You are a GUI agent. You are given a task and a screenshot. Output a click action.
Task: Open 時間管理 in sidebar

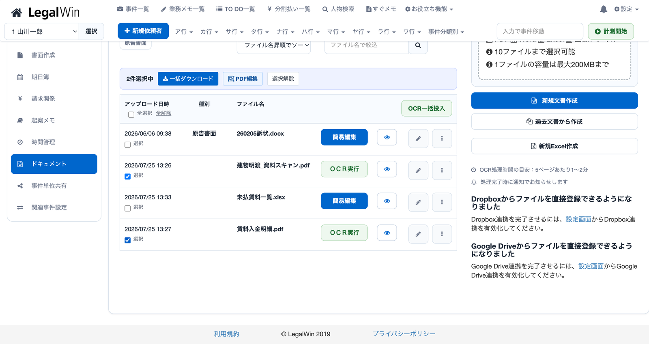pos(54,142)
